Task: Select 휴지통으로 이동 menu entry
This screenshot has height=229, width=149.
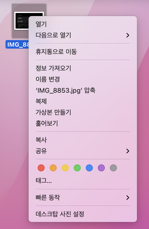Action: pos(83,52)
